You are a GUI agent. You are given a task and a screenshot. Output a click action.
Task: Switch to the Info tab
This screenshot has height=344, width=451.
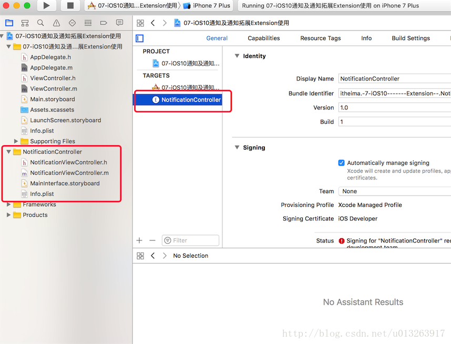tap(366, 38)
